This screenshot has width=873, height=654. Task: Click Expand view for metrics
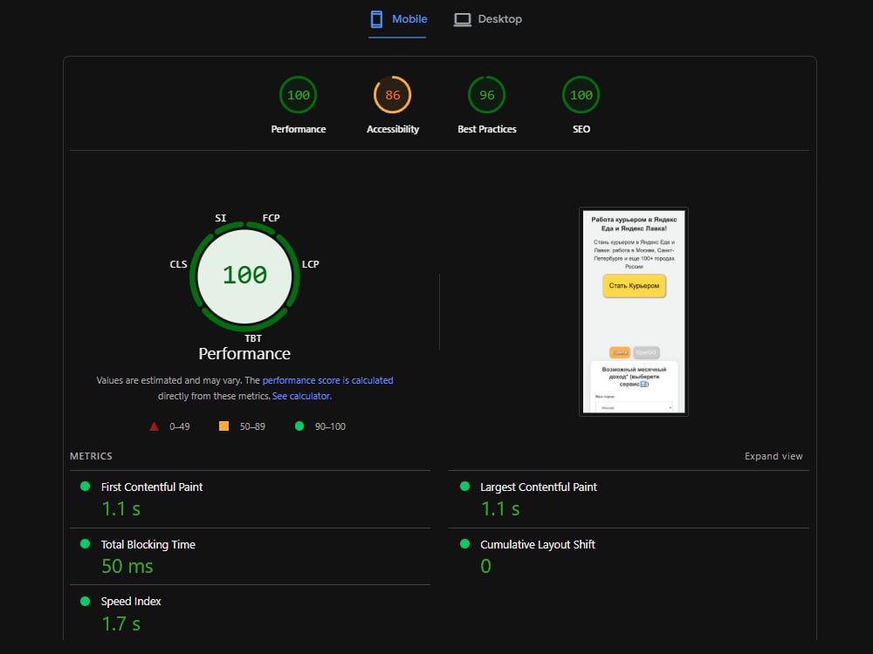point(773,456)
